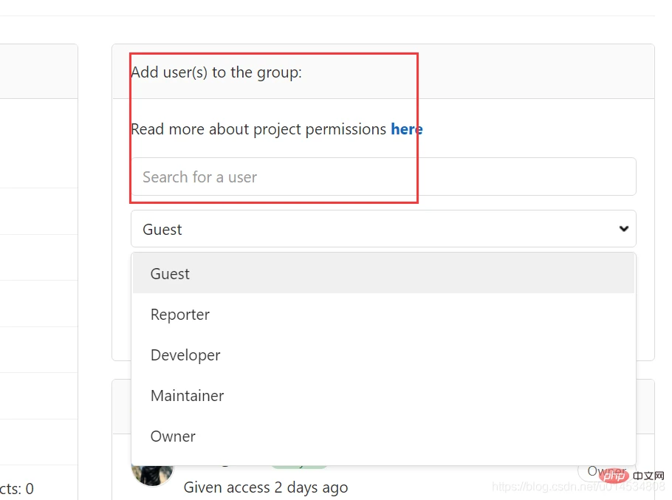Click the member's avatar picture
Image resolution: width=672 pixels, height=500 pixels.
(x=151, y=471)
